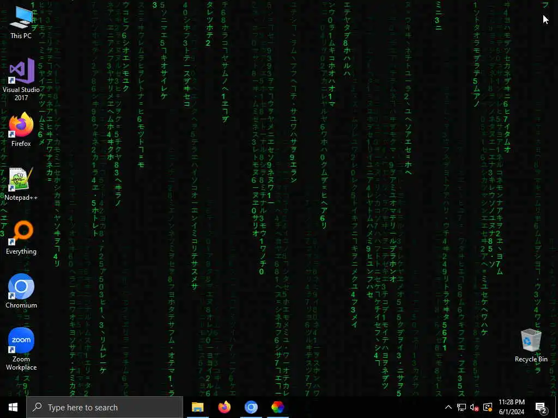Screen dimensions: 558x418
Task: Open the colorful pinwheel taskbar app
Action: pos(277,407)
